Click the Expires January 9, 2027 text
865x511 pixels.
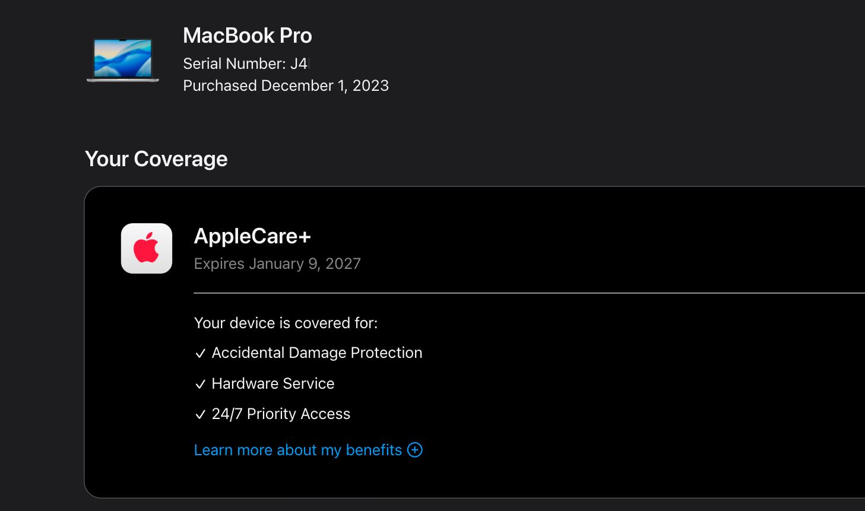(x=277, y=264)
